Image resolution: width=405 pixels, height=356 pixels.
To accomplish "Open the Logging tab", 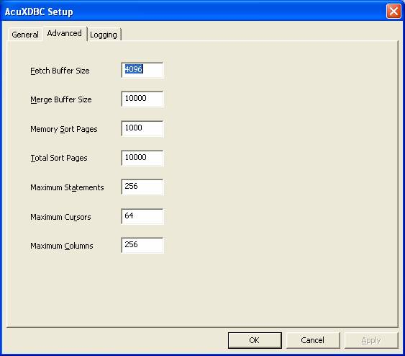I will [104, 35].
